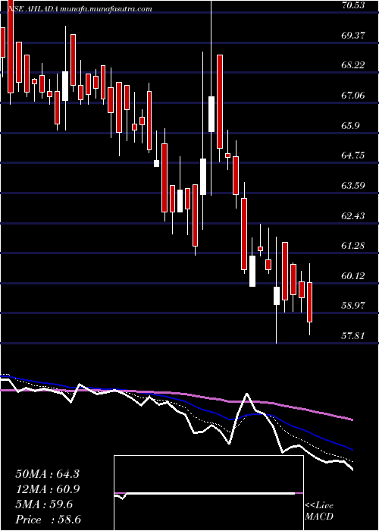Click the 68.22 price axis label

click(353, 65)
